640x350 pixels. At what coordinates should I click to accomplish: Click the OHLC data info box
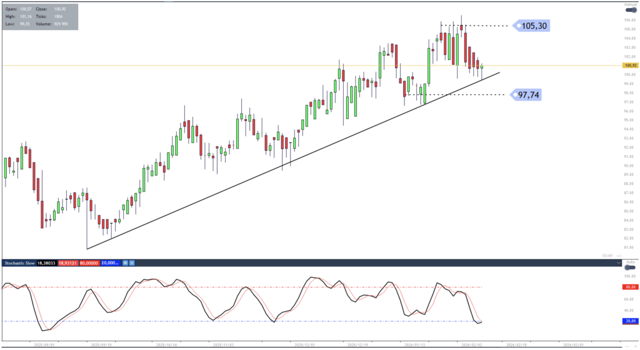click(40, 16)
